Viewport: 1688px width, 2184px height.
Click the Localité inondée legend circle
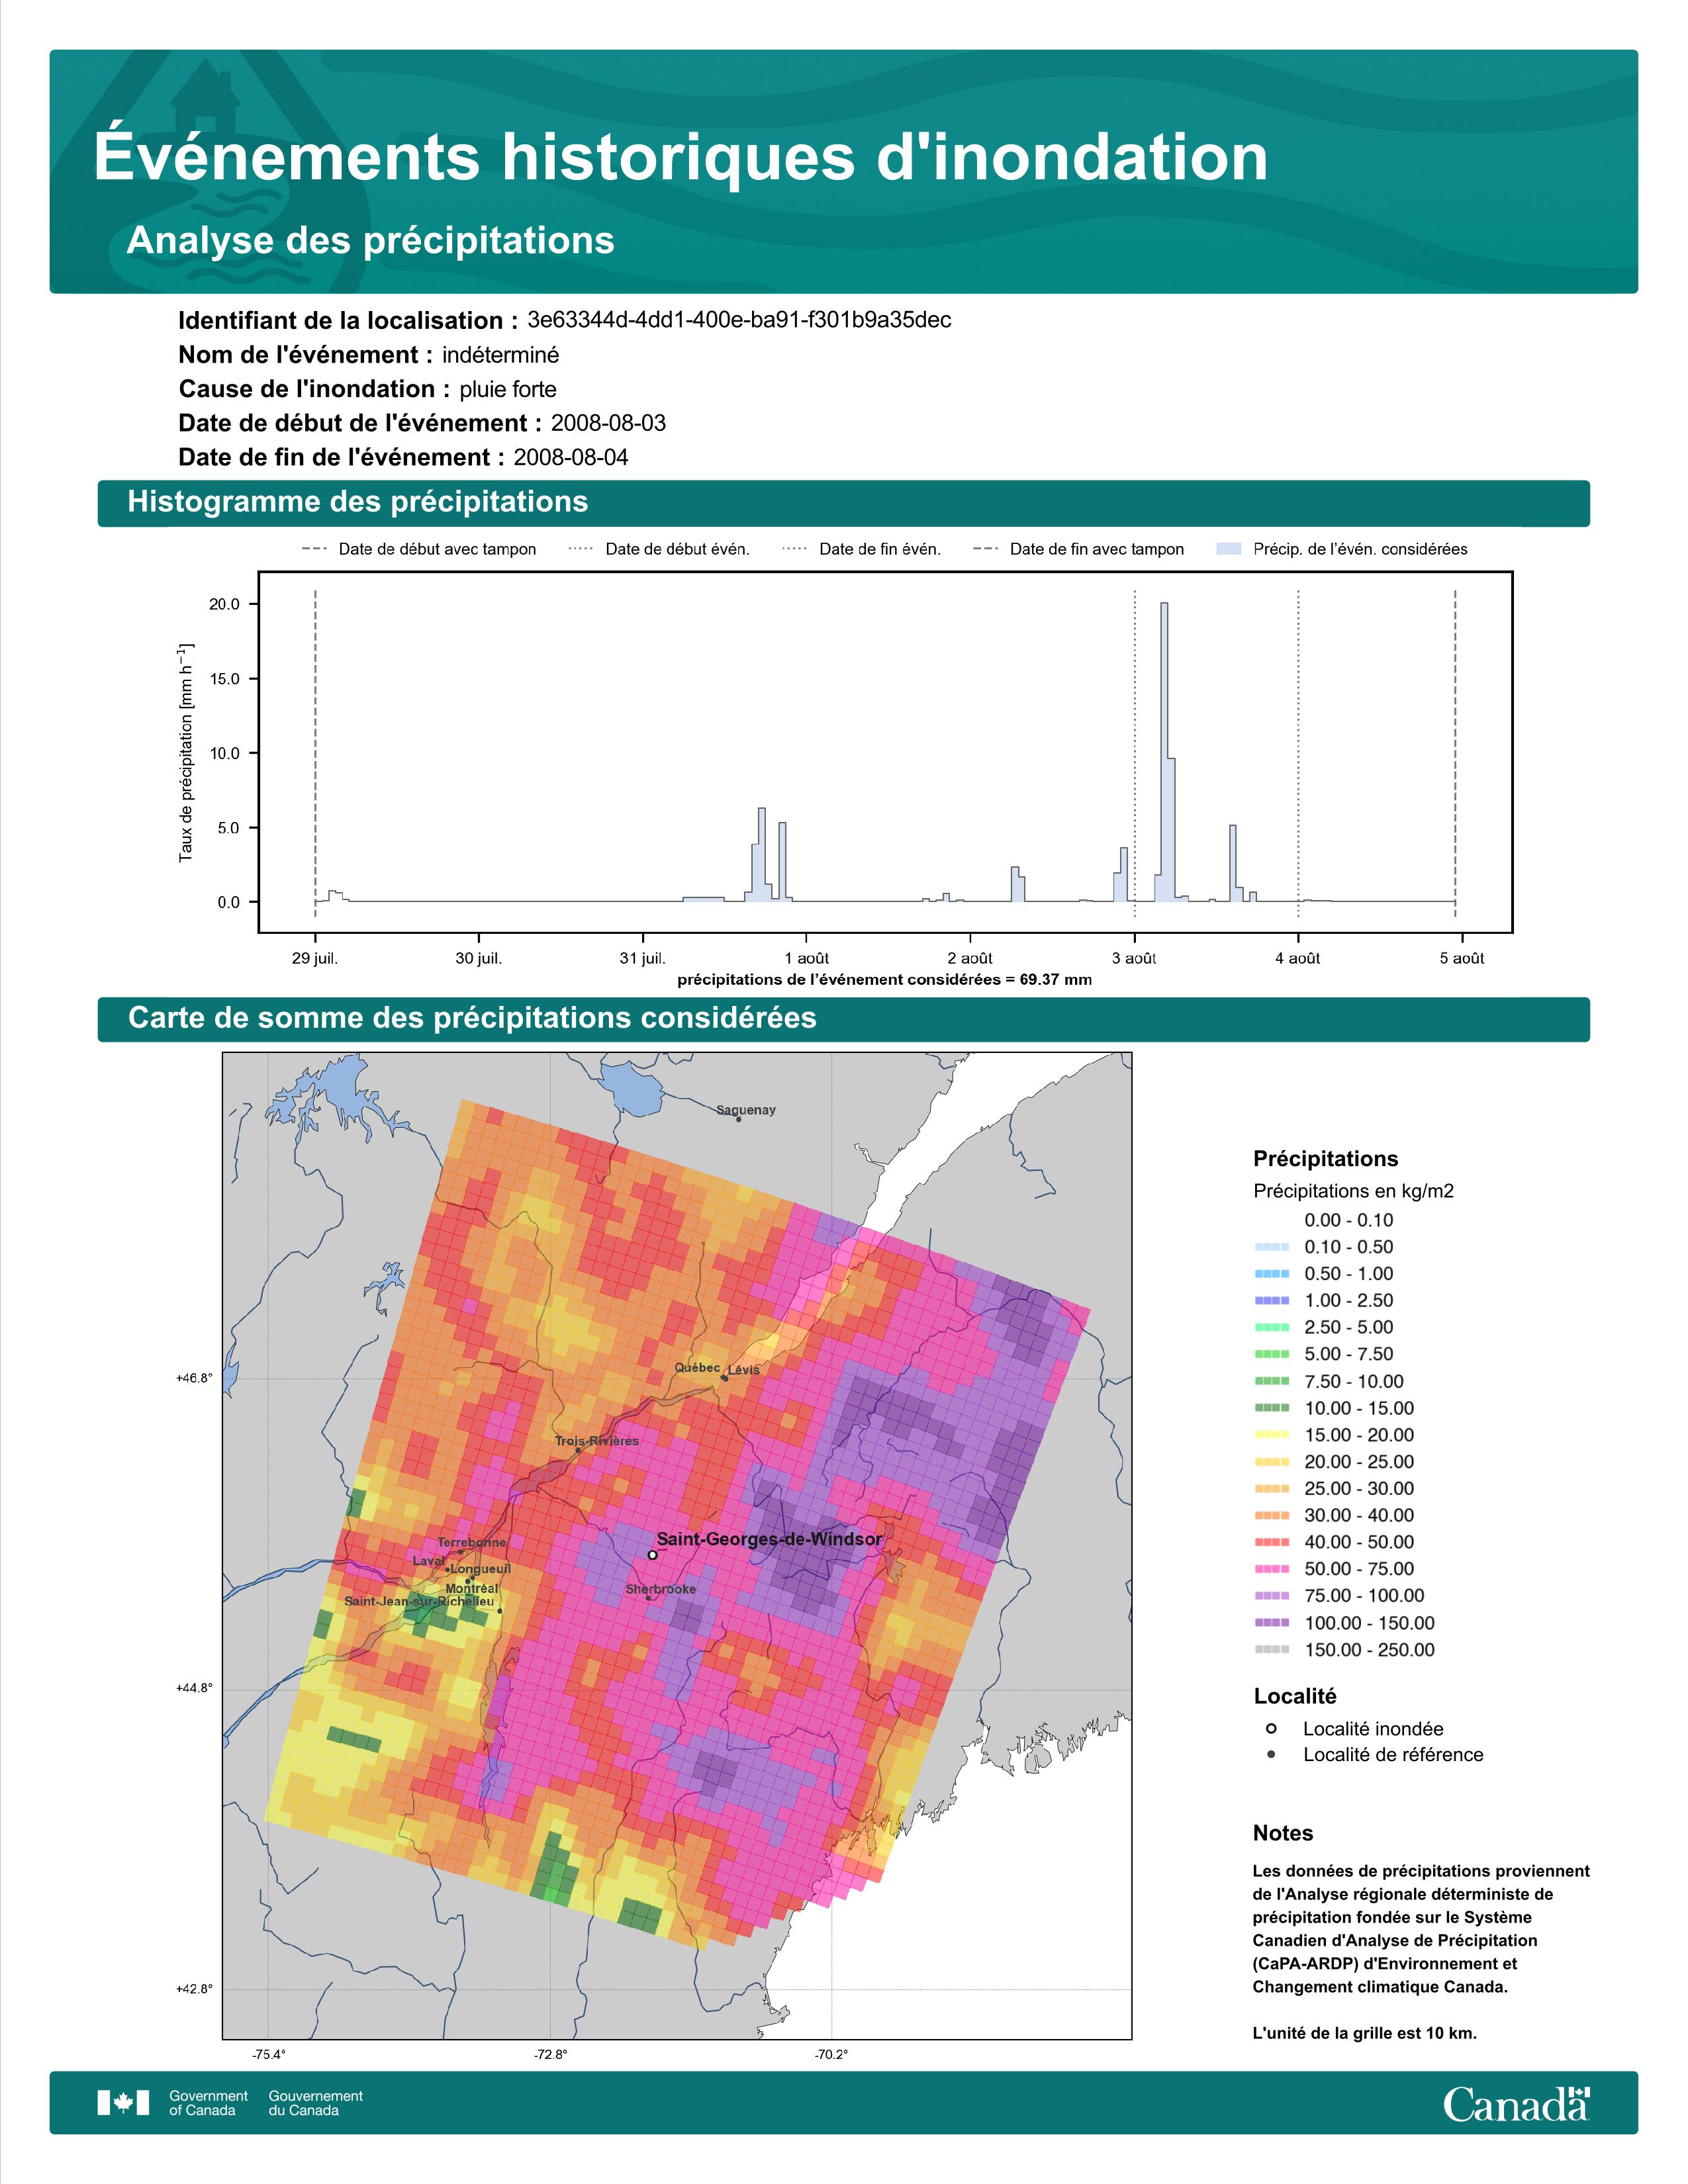1271,1728
